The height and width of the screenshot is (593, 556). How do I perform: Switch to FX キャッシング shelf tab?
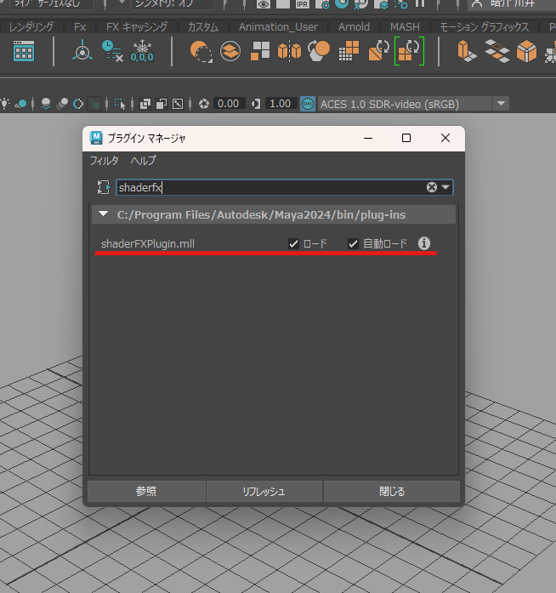pyautogui.click(x=137, y=27)
